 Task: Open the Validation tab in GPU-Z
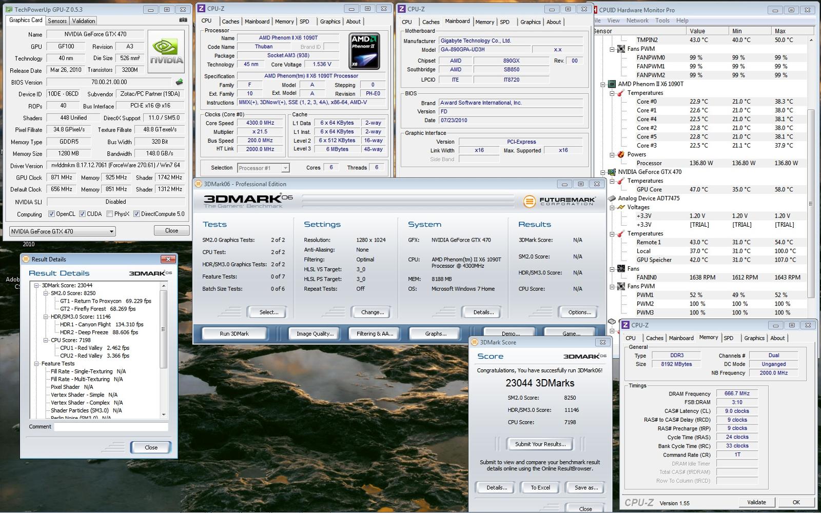[x=83, y=21]
